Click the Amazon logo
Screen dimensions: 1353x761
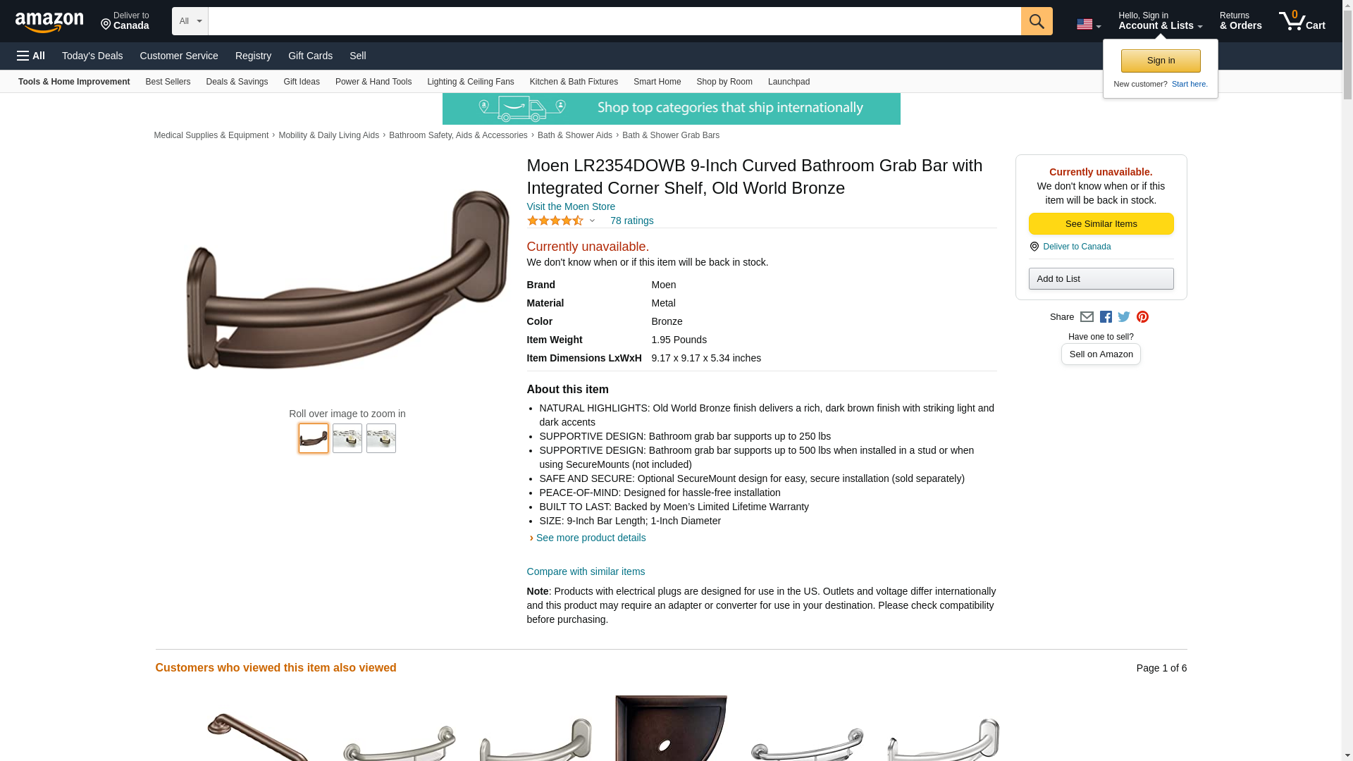pyautogui.click(x=49, y=22)
